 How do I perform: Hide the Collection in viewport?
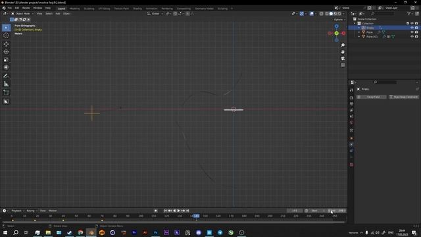pos(412,24)
